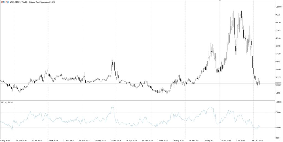This screenshot has width=283, height=142.
Task: Select the 70.00 RSI level label
Action: tap(278, 112)
